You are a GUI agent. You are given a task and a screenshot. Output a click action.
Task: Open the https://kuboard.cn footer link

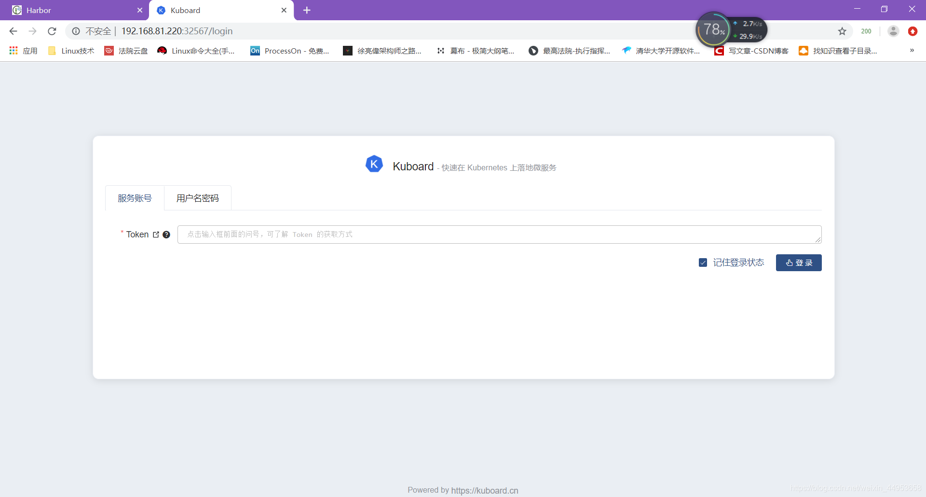485,490
